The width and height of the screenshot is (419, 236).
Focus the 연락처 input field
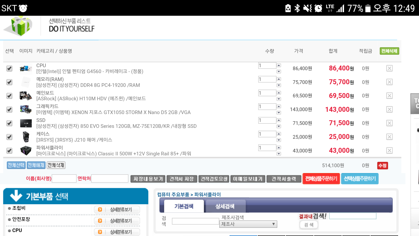coord(110,179)
